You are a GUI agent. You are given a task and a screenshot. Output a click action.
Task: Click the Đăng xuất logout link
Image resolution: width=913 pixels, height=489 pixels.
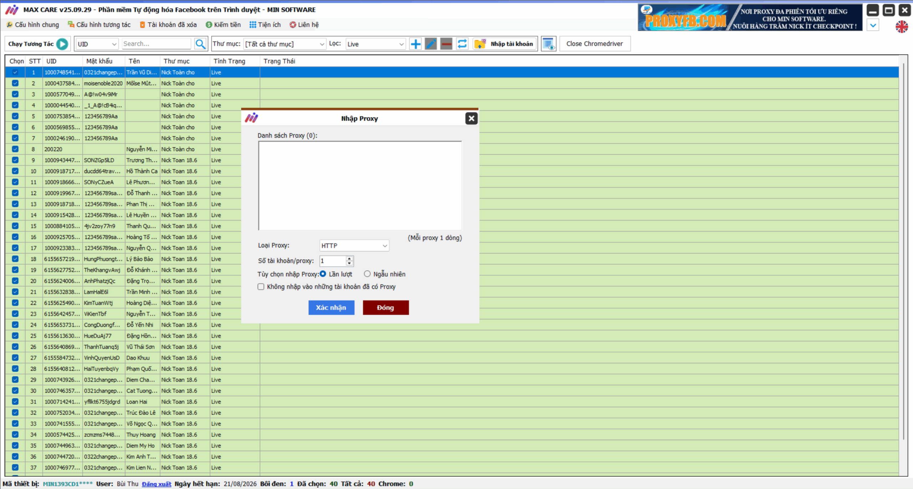tap(156, 484)
